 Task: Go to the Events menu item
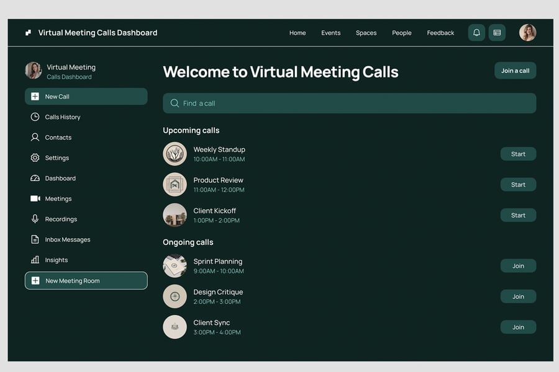(330, 33)
